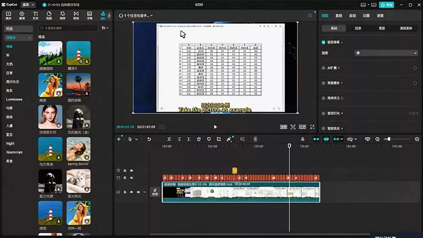The width and height of the screenshot is (423, 238).
Task: Select the Night filter category
Action: click(10, 144)
